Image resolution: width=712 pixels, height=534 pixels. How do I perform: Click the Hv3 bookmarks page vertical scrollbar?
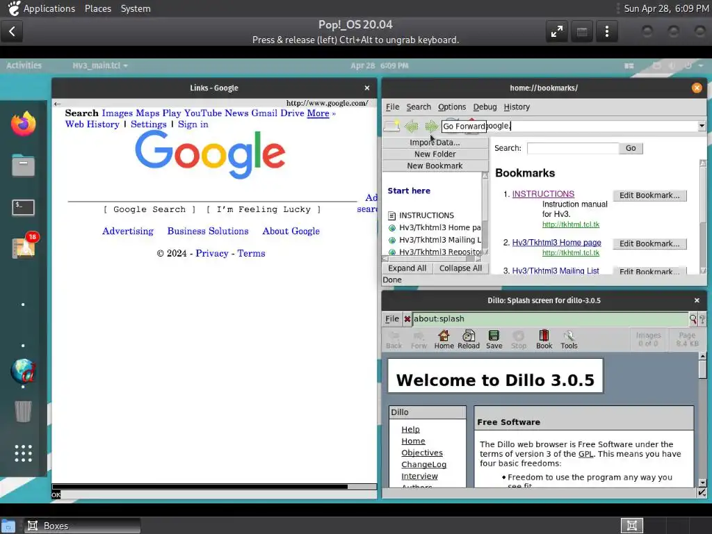click(703, 217)
